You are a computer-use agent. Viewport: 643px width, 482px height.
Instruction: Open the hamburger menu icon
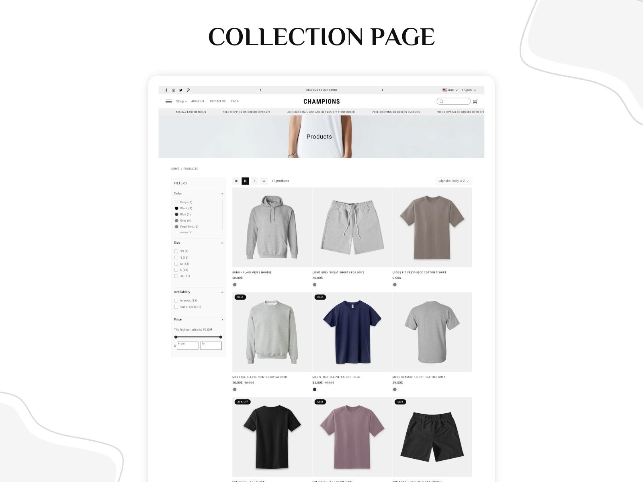coord(169,101)
